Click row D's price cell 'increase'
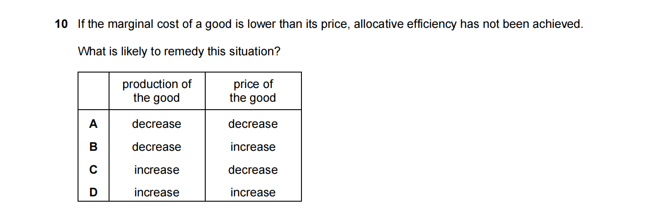Viewport: 649px width, 222px height. pos(253,192)
